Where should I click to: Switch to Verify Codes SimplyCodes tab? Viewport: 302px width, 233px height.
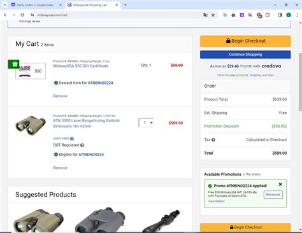[x=35, y=5]
